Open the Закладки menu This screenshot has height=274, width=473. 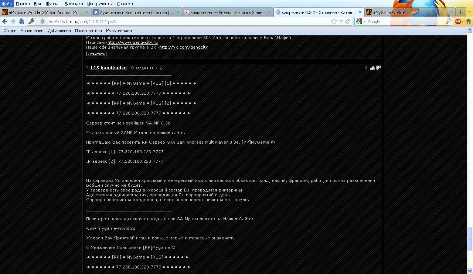(74, 4)
